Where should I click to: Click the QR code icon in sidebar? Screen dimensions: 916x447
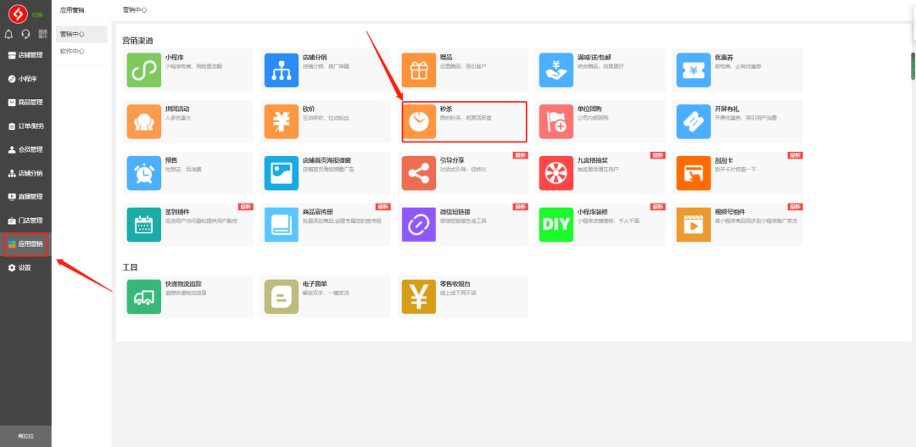[x=42, y=34]
